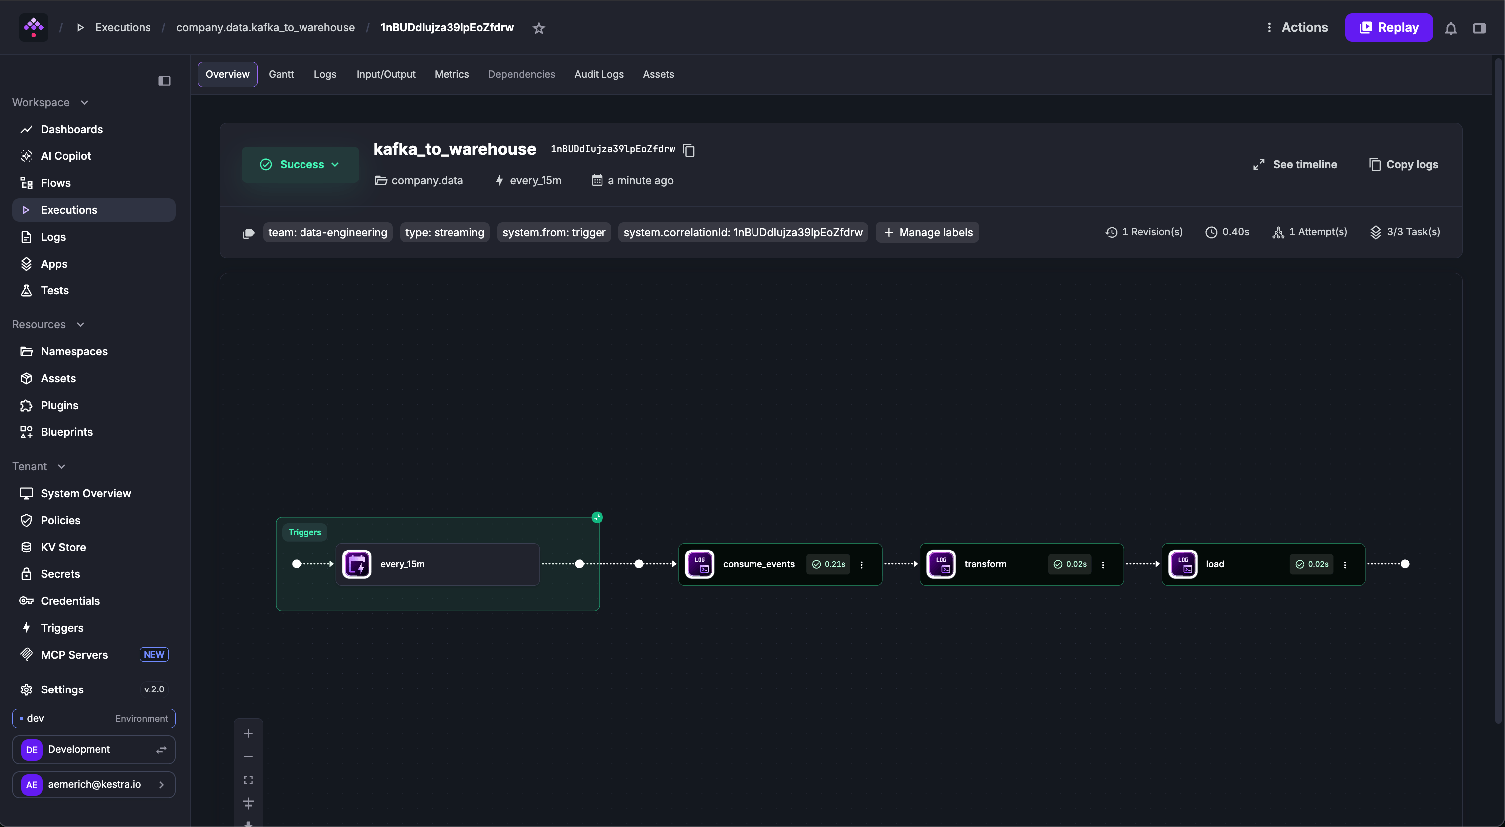
Task: Open MCP Servers
Action: tap(94, 654)
